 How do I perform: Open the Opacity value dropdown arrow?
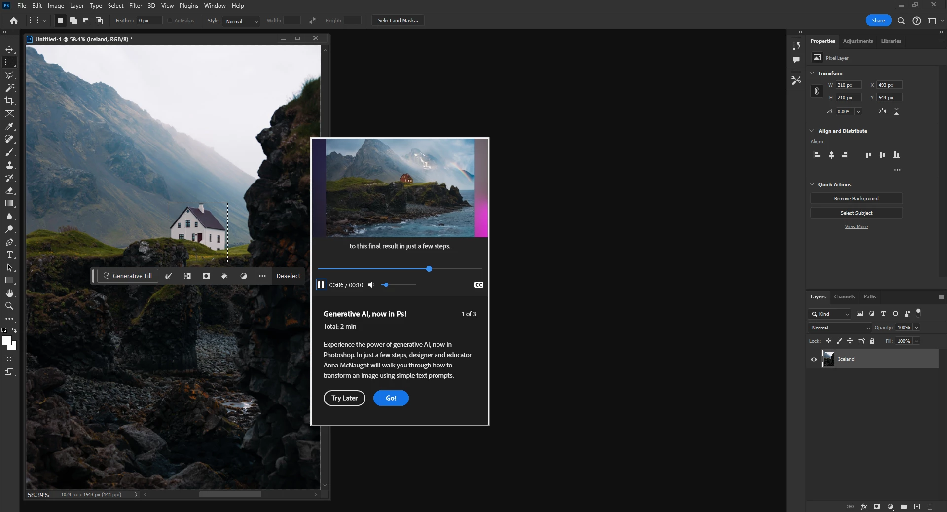click(x=916, y=328)
